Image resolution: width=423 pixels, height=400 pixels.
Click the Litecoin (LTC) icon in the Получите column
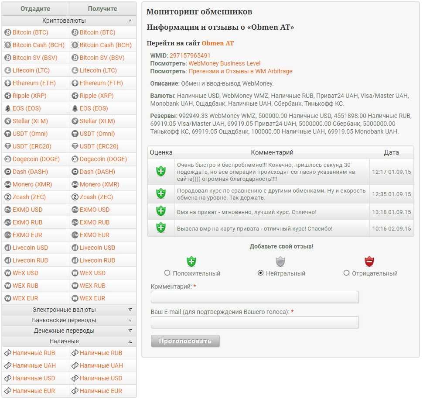(75, 70)
